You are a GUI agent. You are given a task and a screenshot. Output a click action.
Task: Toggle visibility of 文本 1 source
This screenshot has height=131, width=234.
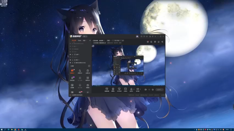(70, 52)
